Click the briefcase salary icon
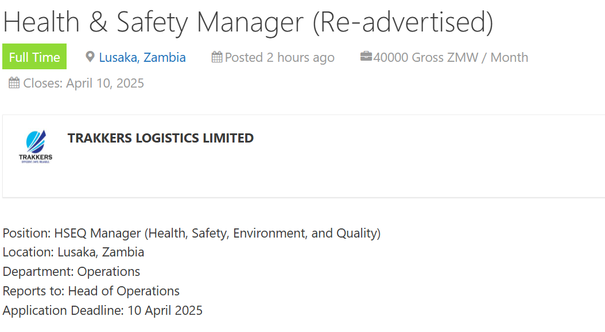This screenshot has width=605, height=332. [366, 56]
